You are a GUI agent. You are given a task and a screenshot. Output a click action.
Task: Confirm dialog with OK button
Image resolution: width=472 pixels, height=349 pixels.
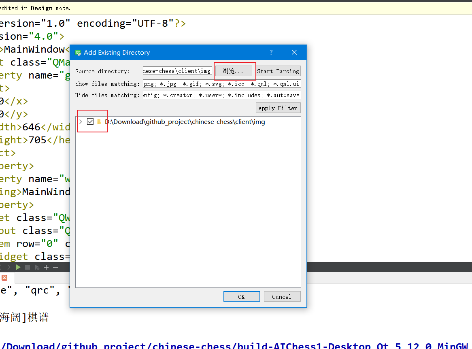241,297
